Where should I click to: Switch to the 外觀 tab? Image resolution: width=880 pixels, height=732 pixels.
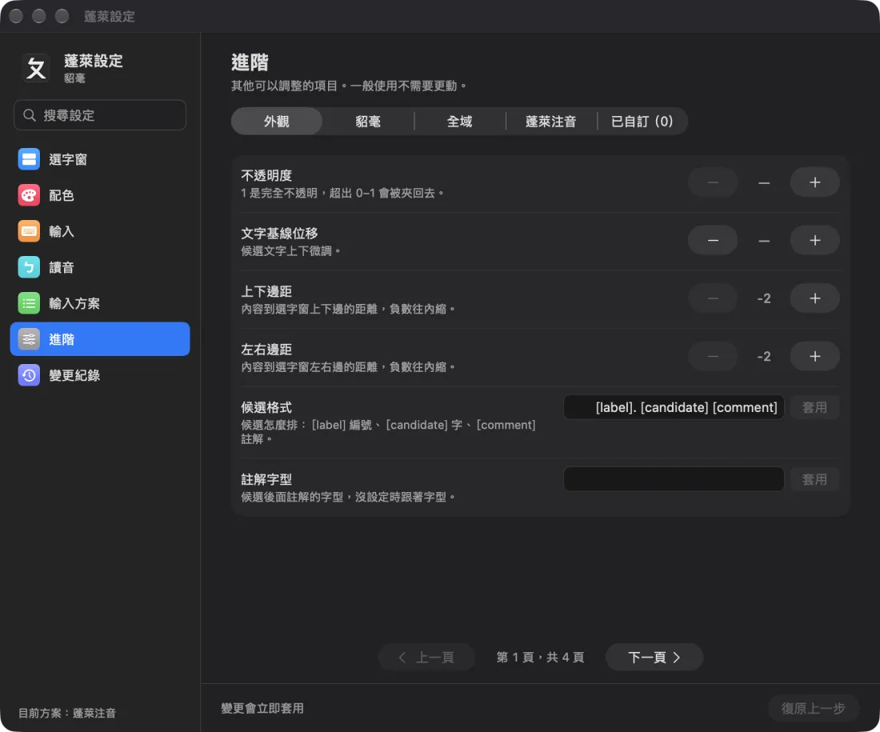tap(277, 122)
